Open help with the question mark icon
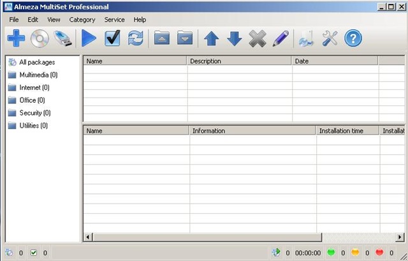Screen dimensions: 408x261 coord(353,38)
